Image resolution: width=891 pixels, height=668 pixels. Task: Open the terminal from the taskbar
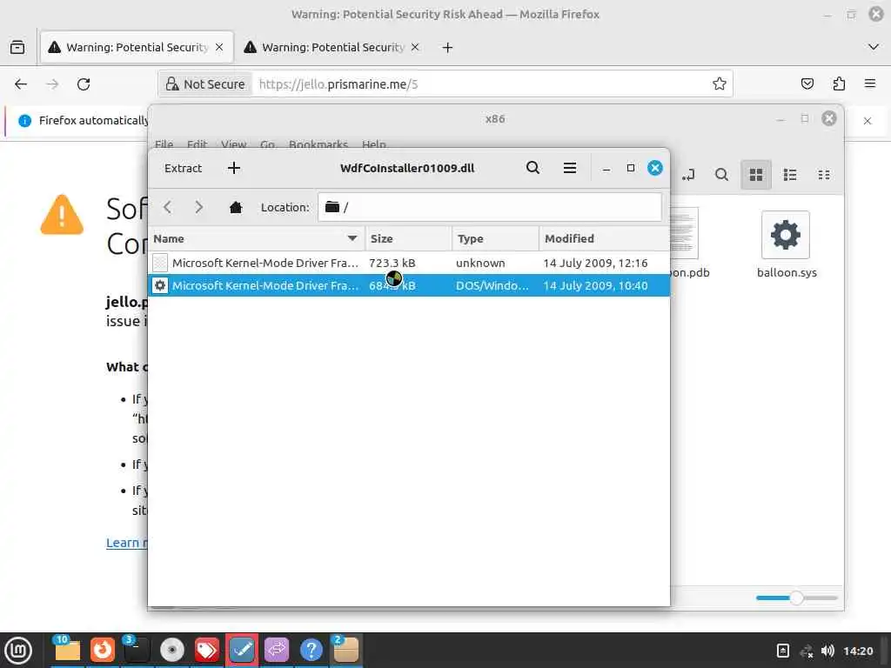(x=137, y=650)
